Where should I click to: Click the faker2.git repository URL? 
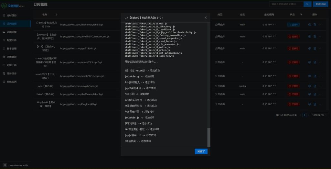(82, 25)
